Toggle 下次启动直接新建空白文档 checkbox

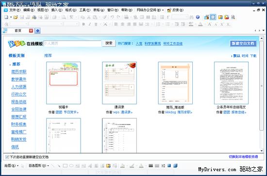(7, 157)
